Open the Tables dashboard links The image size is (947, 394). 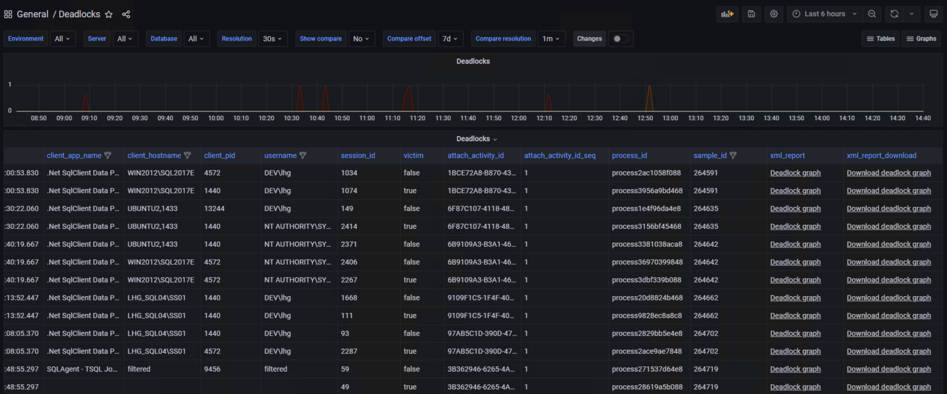pyautogui.click(x=880, y=39)
